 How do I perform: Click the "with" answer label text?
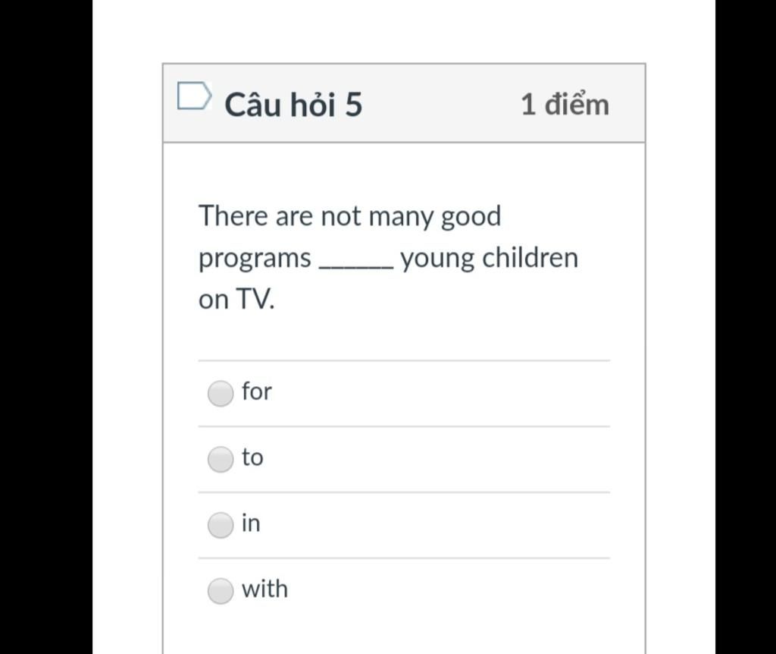coord(264,589)
